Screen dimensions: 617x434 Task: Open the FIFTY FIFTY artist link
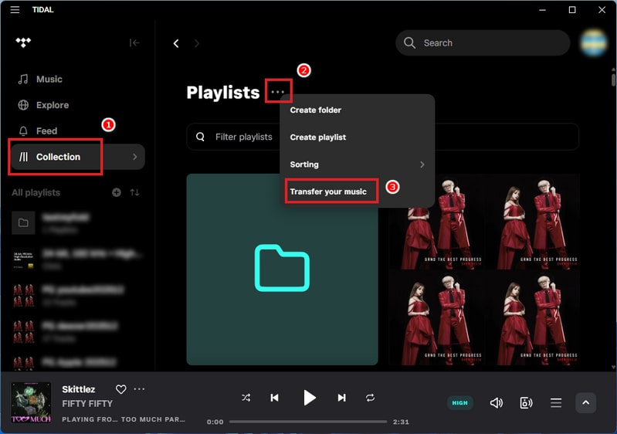point(87,404)
